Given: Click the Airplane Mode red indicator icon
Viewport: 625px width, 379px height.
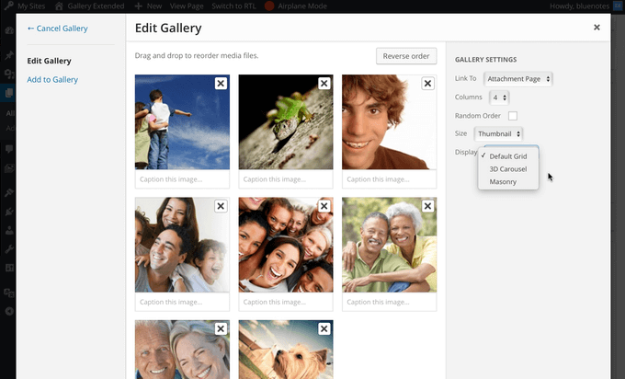Looking at the screenshot, I should pos(269,6).
